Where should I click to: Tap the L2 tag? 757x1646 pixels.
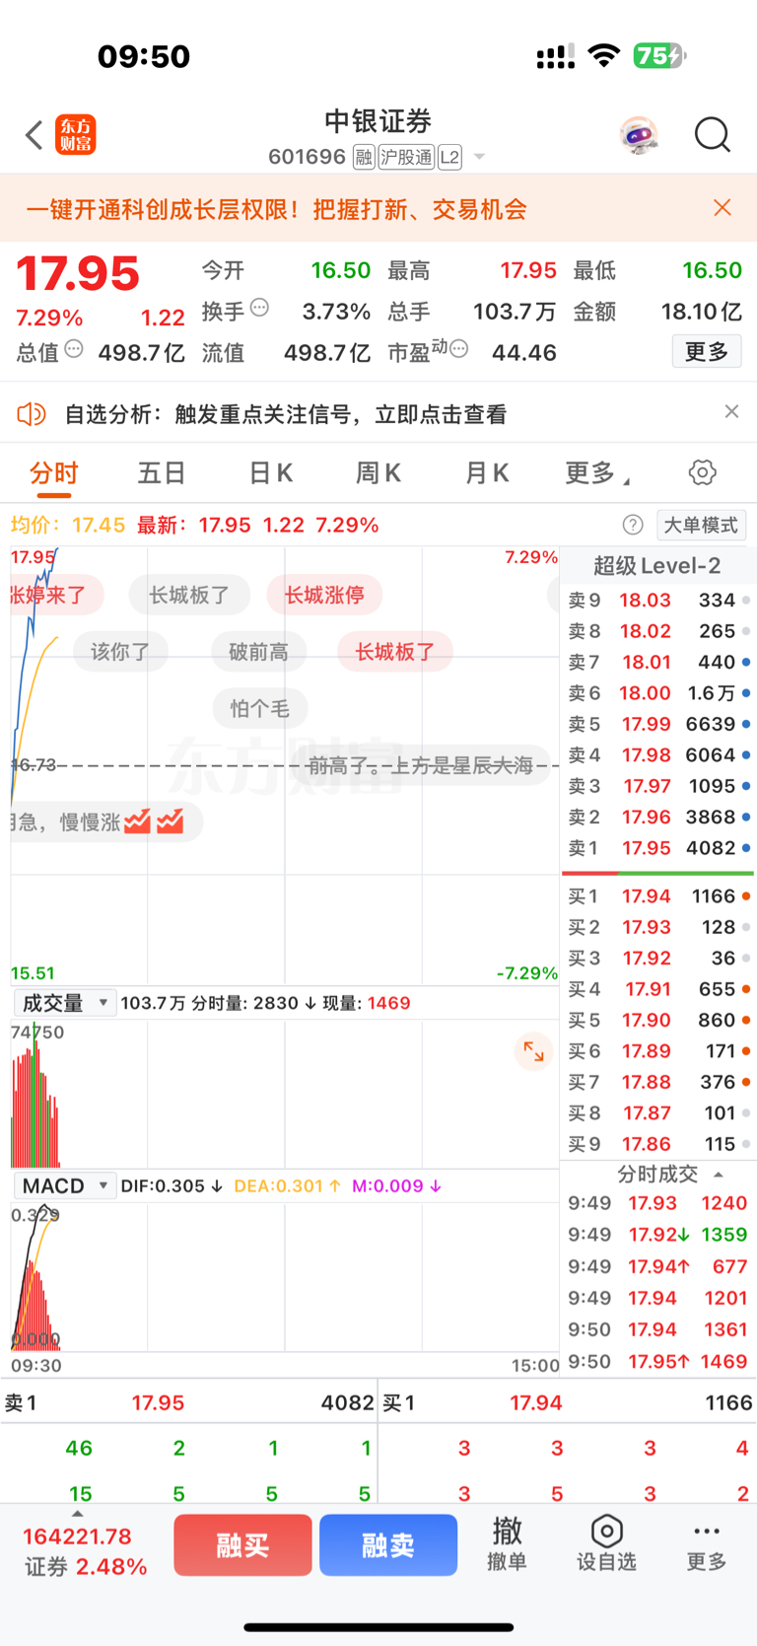449,157
